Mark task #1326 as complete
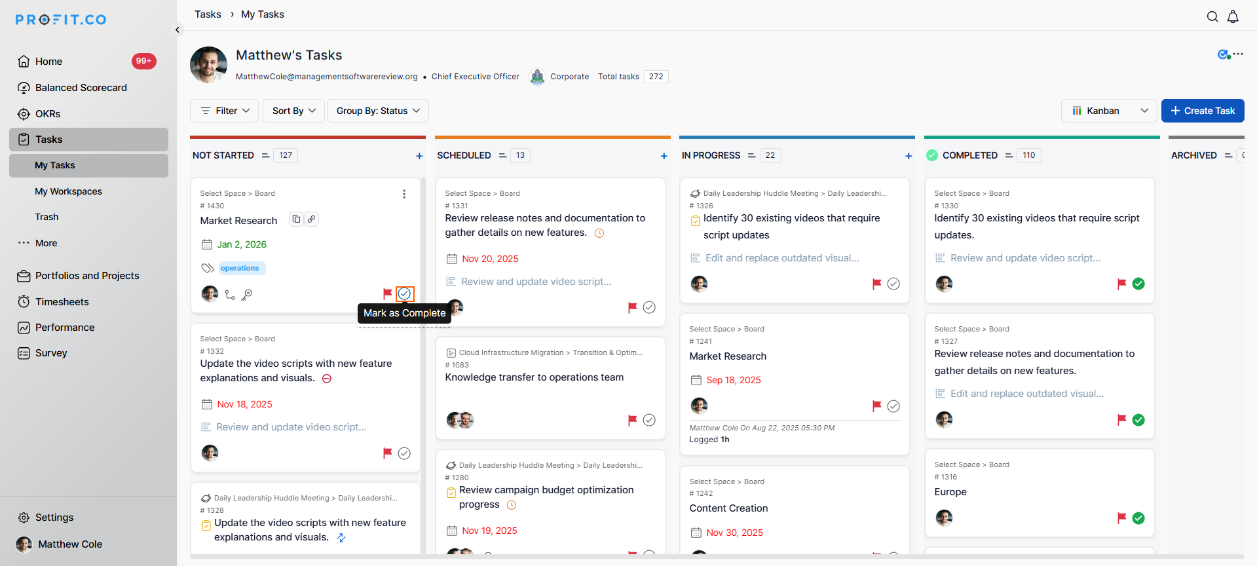This screenshot has height=566, width=1257. click(893, 284)
